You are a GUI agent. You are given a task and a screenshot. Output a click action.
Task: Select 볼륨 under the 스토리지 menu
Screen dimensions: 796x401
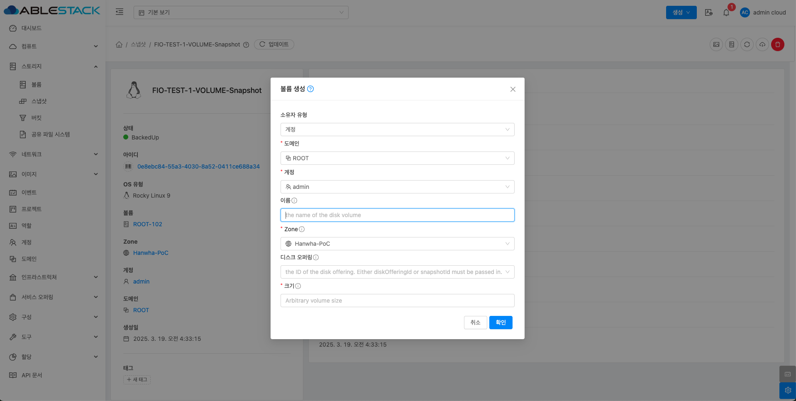37,85
